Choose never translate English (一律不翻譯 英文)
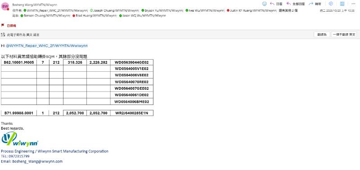 (x=344, y=35)
